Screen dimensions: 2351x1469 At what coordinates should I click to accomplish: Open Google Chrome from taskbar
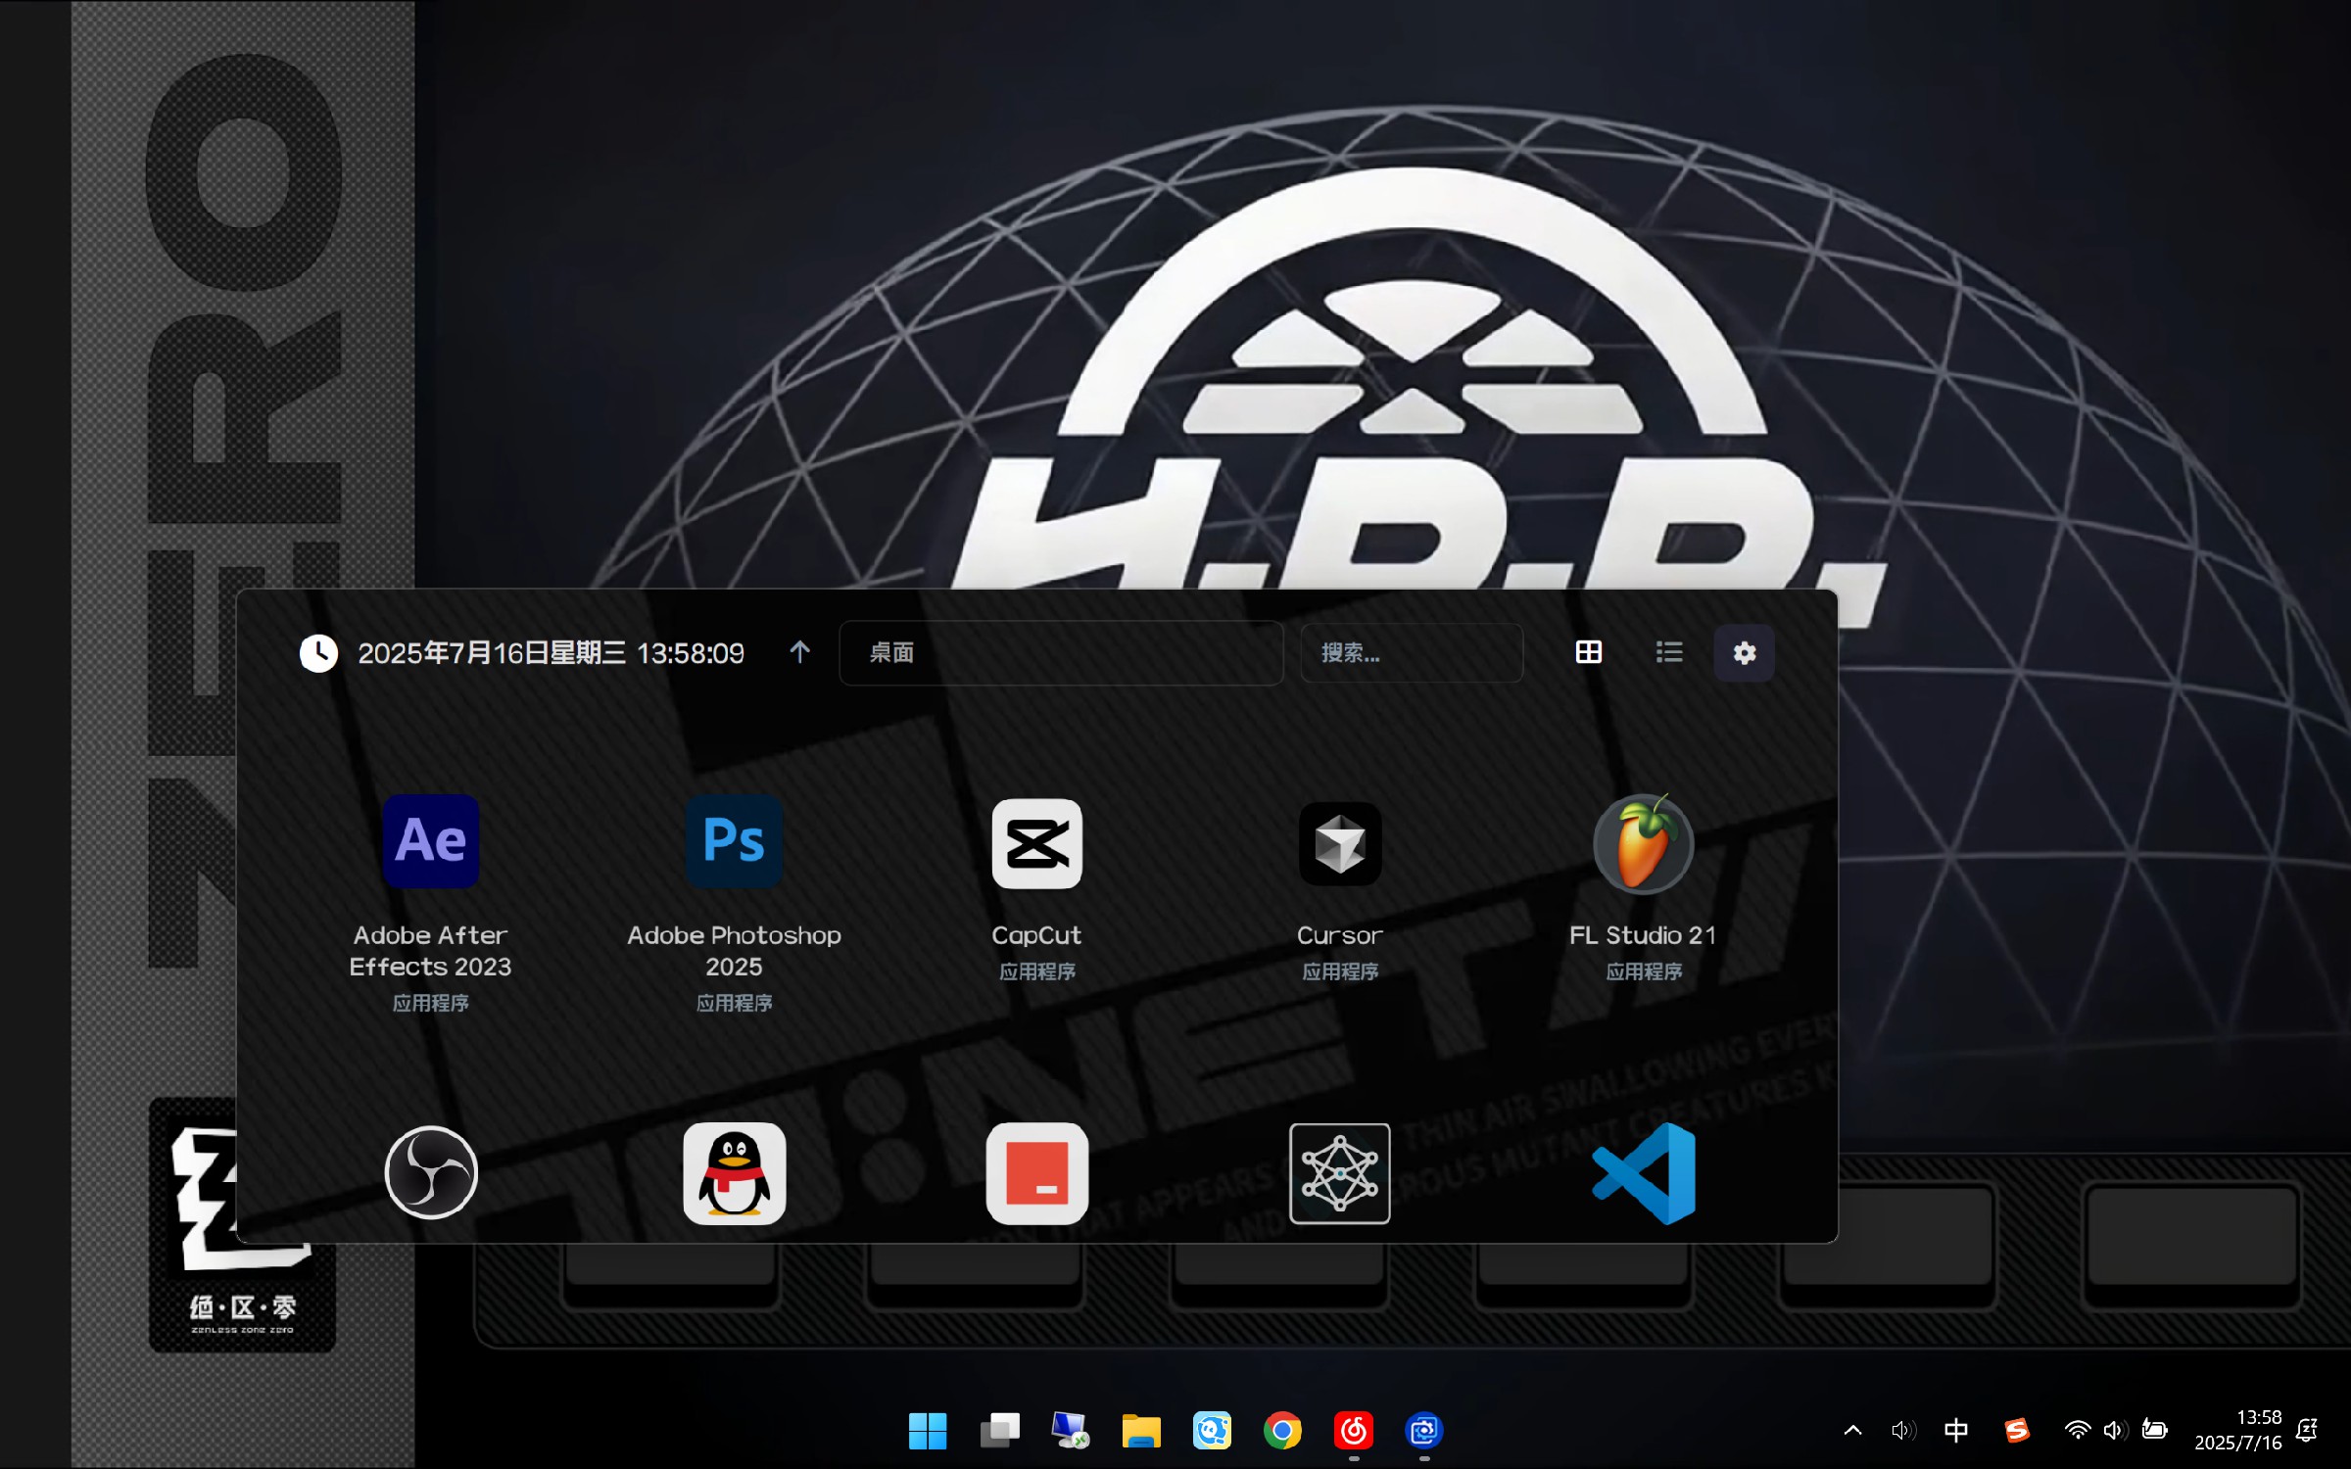[1282, 1431]
